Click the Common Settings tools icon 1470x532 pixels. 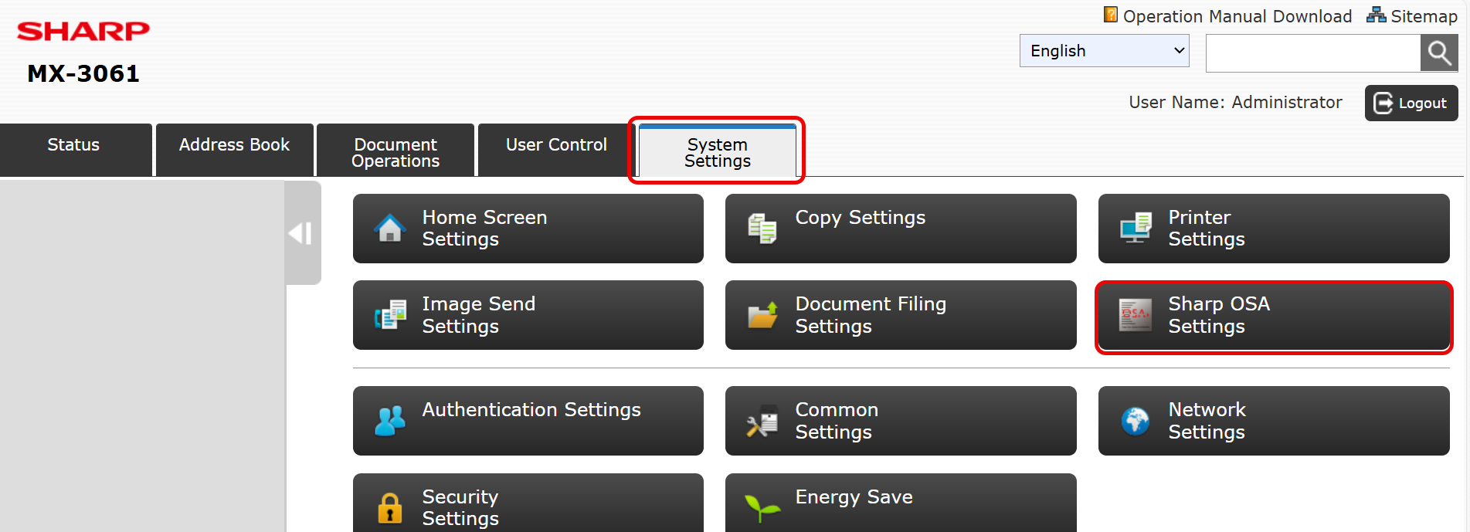(762, 421)
